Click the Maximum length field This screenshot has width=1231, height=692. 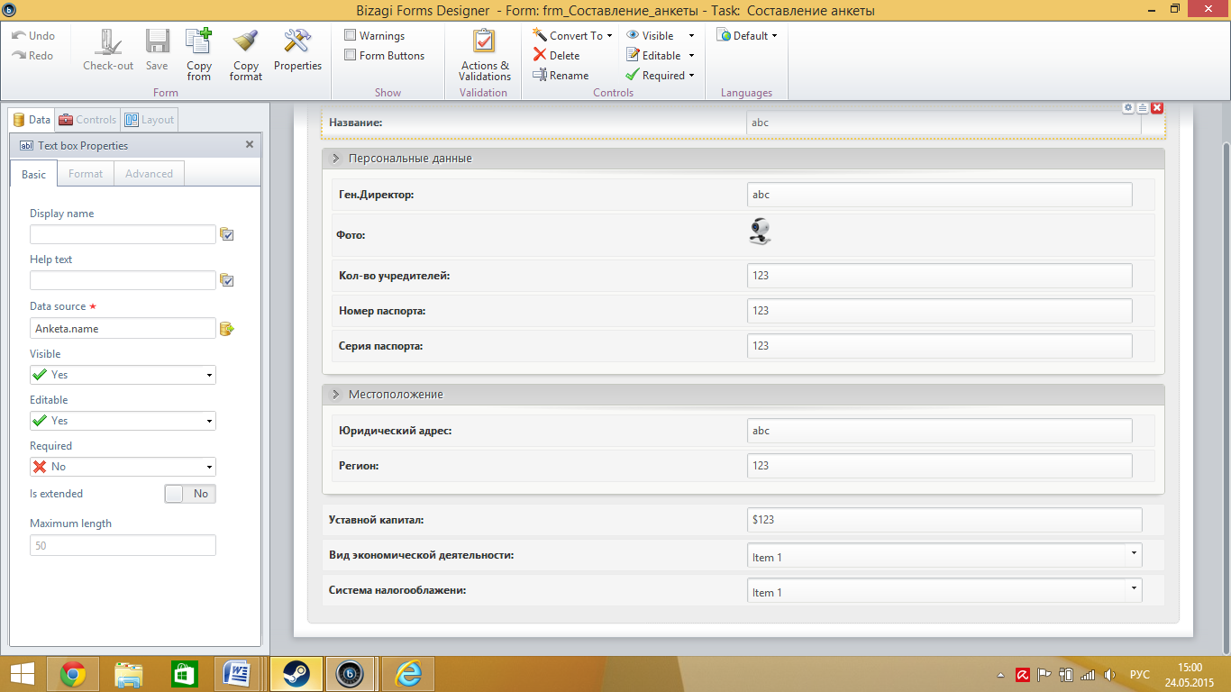(x=123, y=545)
